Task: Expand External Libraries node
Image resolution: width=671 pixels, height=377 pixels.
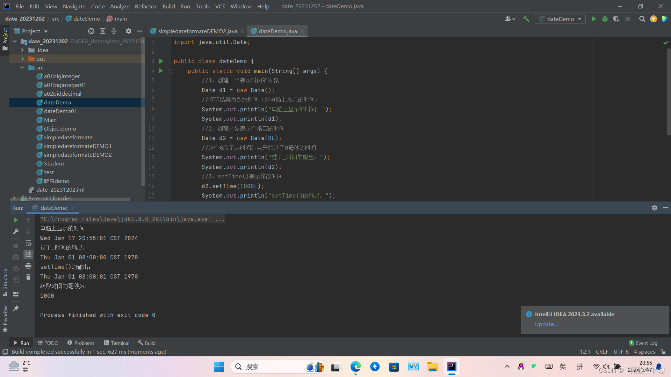Action: coord(14,198)
